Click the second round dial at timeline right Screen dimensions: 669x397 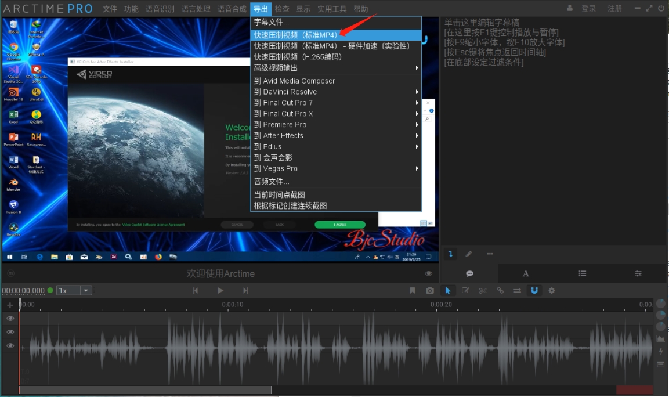coord(660,315)
